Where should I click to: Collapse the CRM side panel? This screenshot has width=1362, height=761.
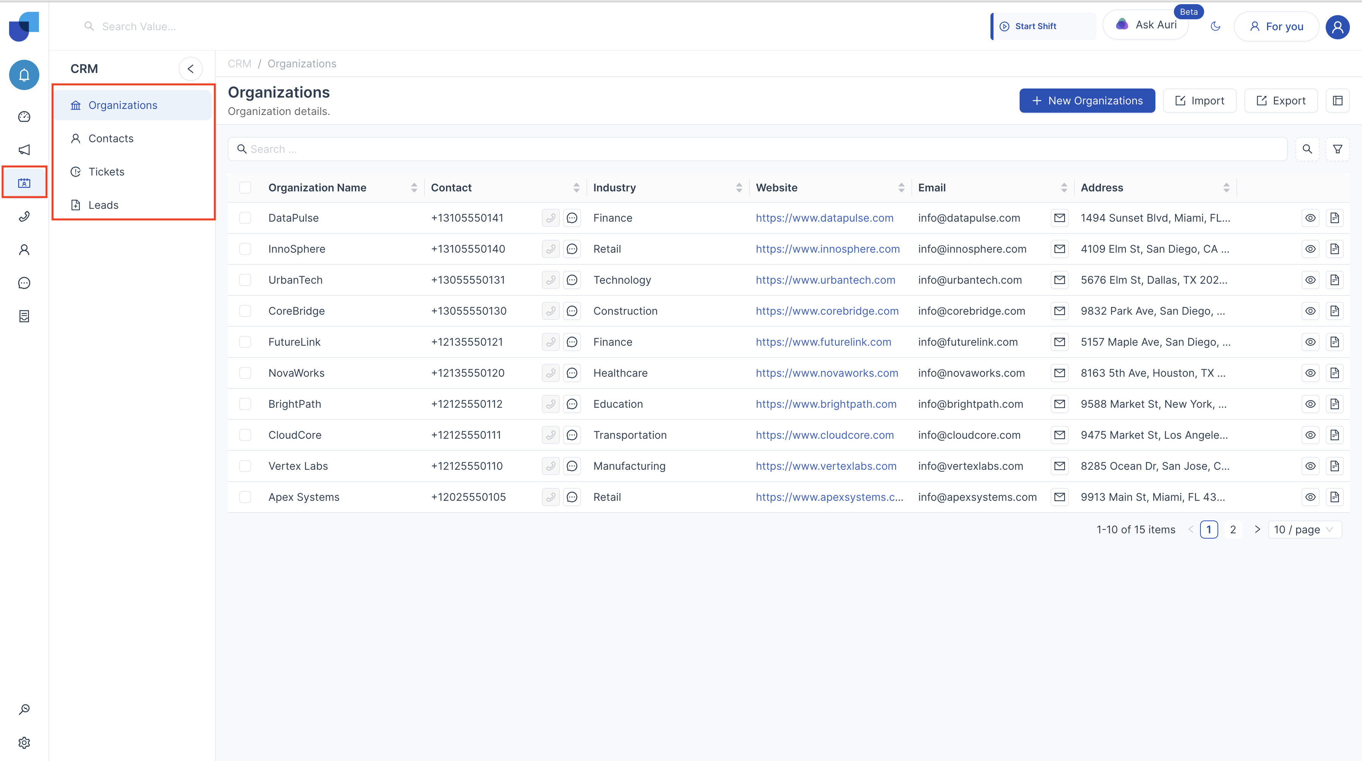coord(190,69)
